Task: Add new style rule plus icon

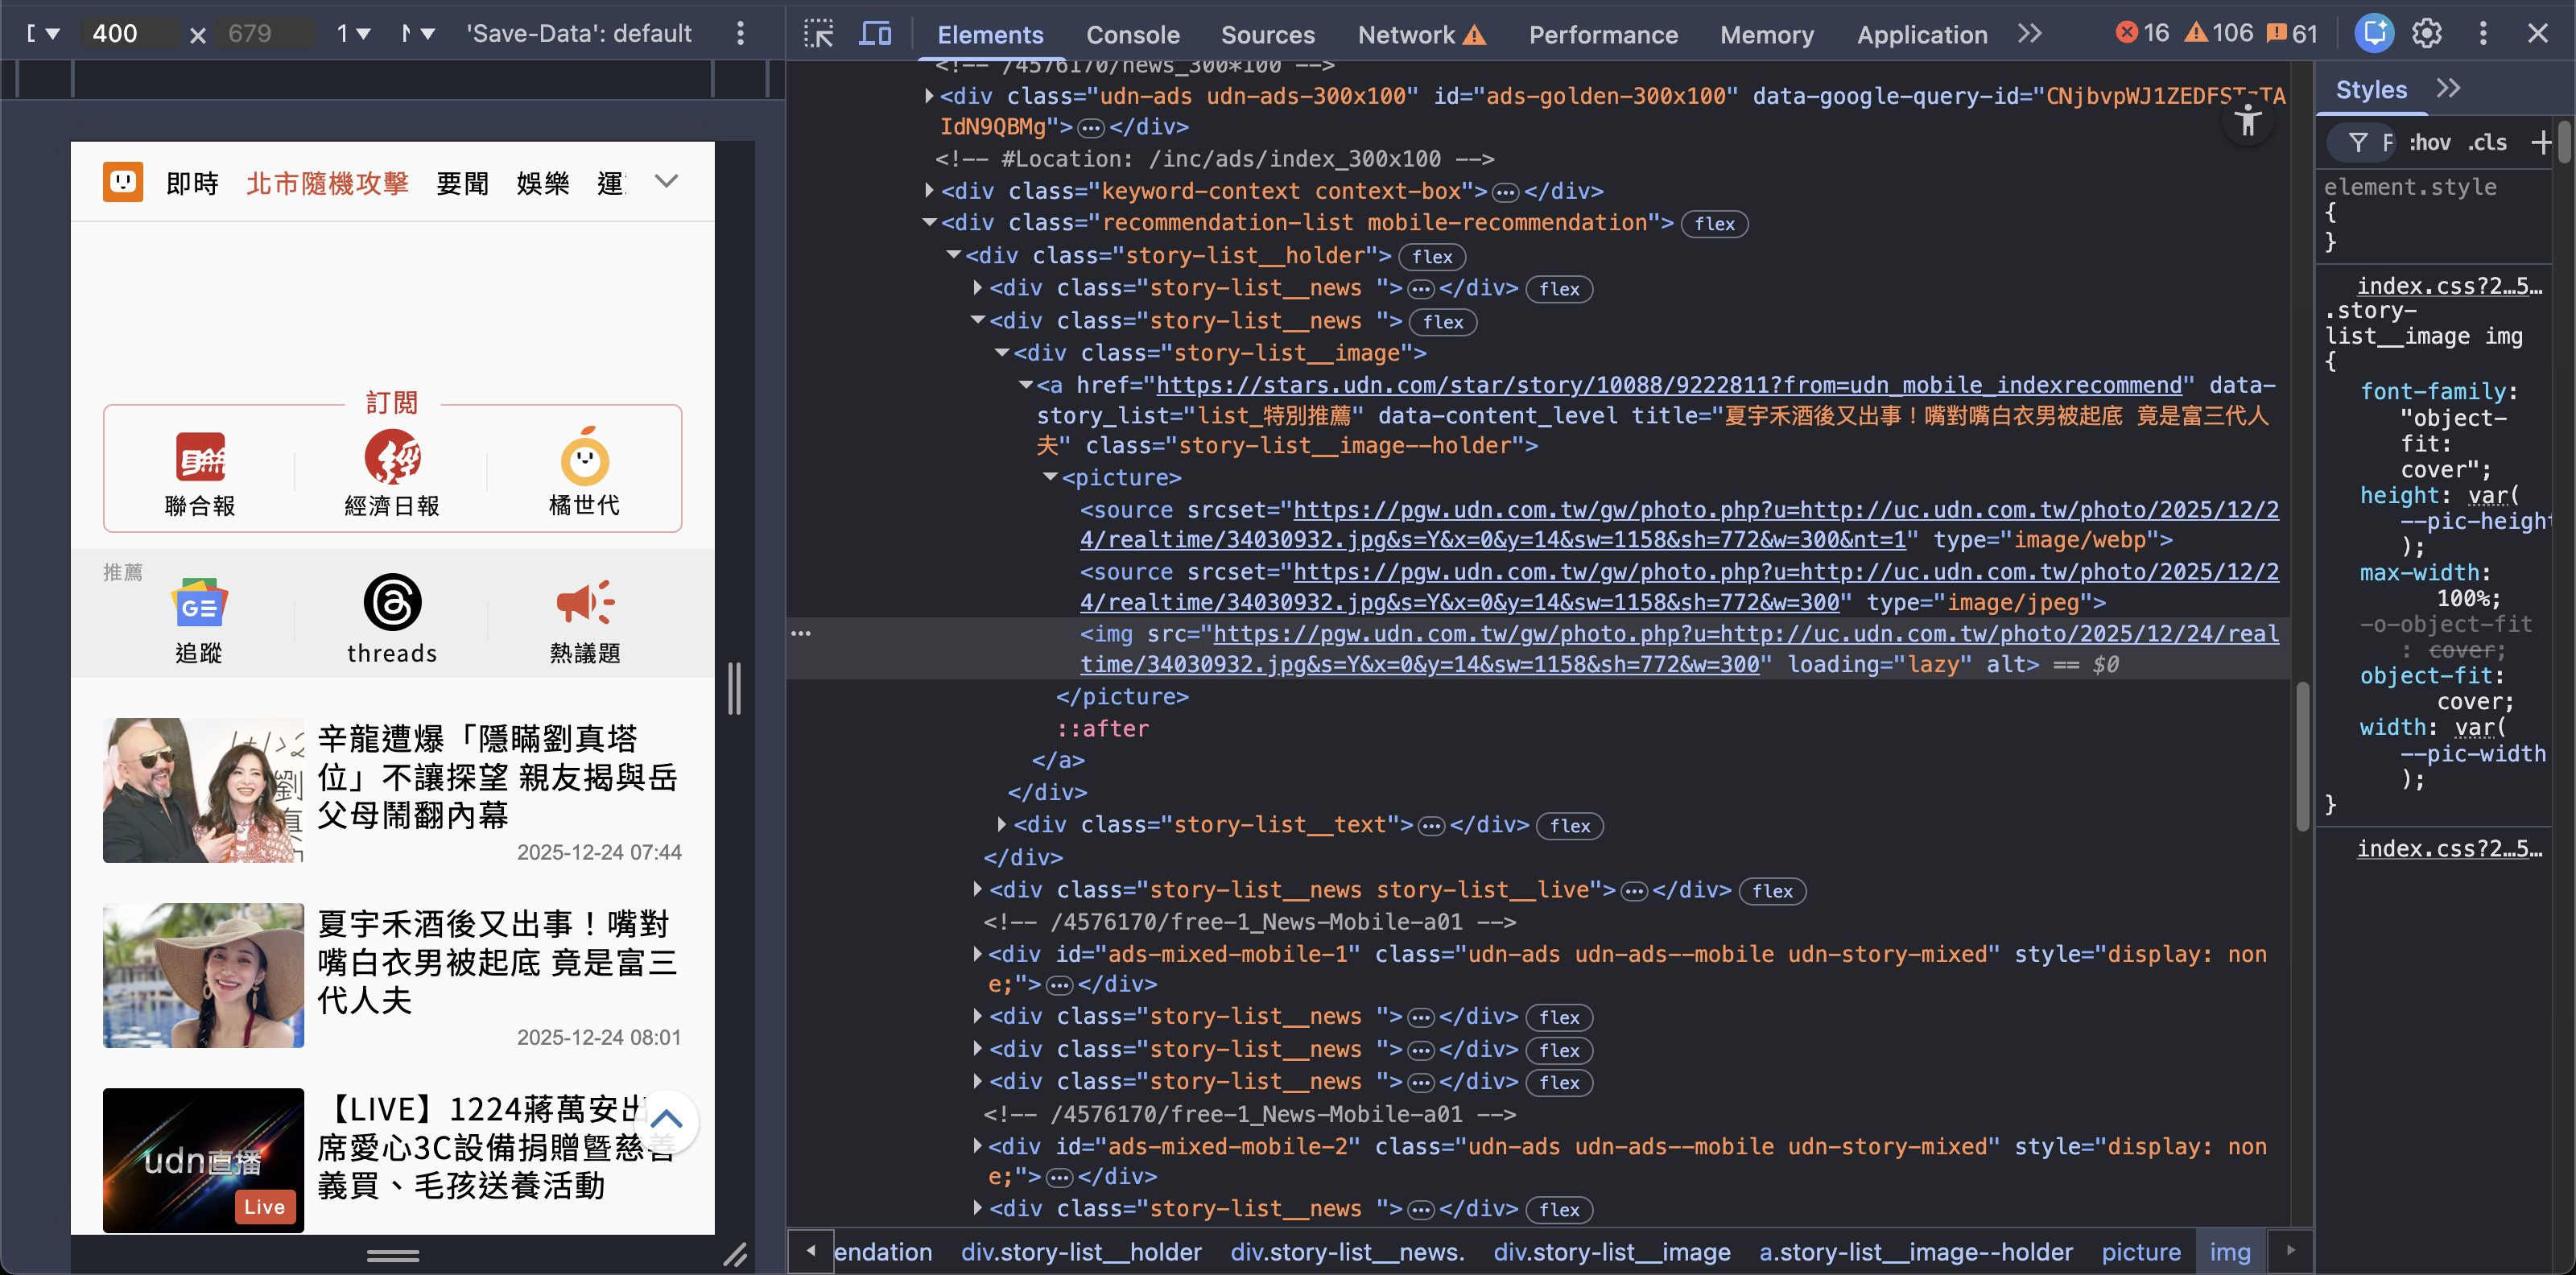Action: 2541,143
